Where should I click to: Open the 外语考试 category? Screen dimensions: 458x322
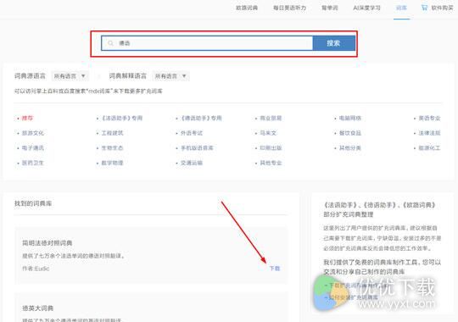192,133
